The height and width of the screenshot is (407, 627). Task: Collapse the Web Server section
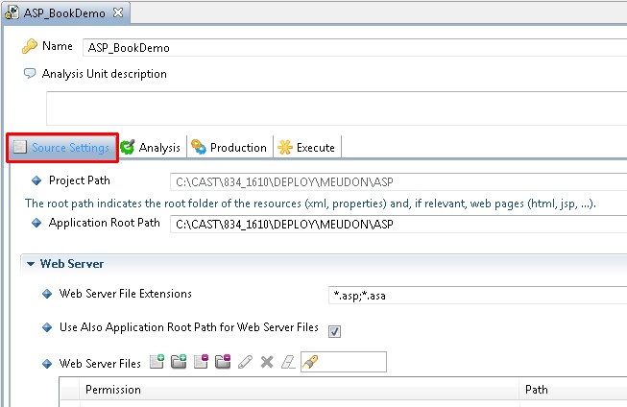coord(31,264)
